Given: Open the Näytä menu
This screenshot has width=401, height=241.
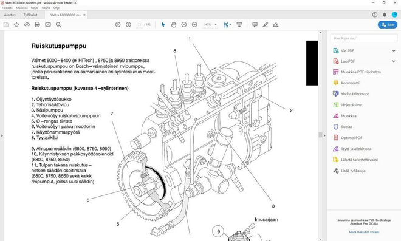Looking at the screenshot, I should (35, 8).
